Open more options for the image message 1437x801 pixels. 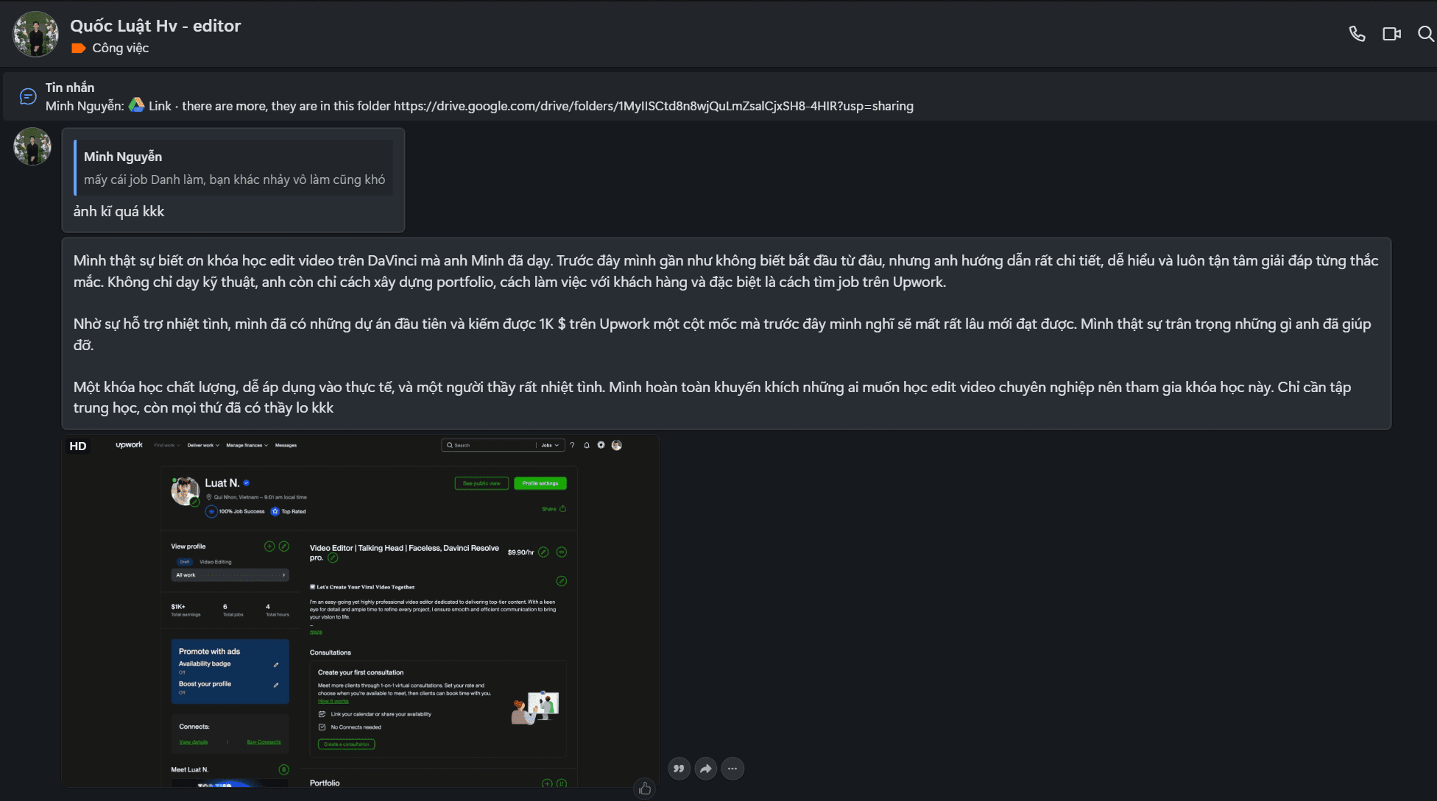[732, 769]
